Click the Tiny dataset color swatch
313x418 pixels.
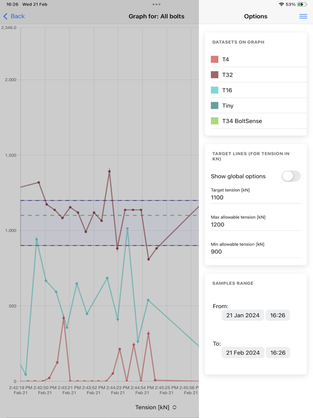[x=215, y=106]
